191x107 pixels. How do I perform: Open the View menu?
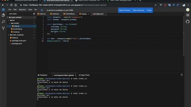30,10
